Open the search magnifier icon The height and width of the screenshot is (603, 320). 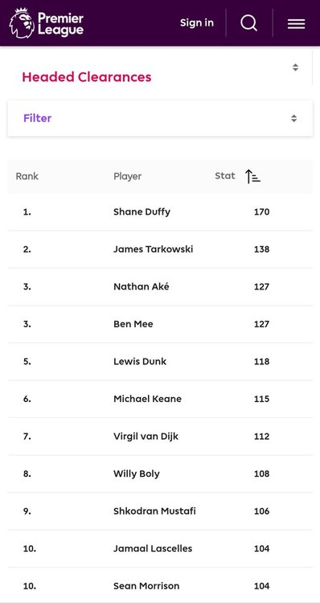tap(249, 23)
